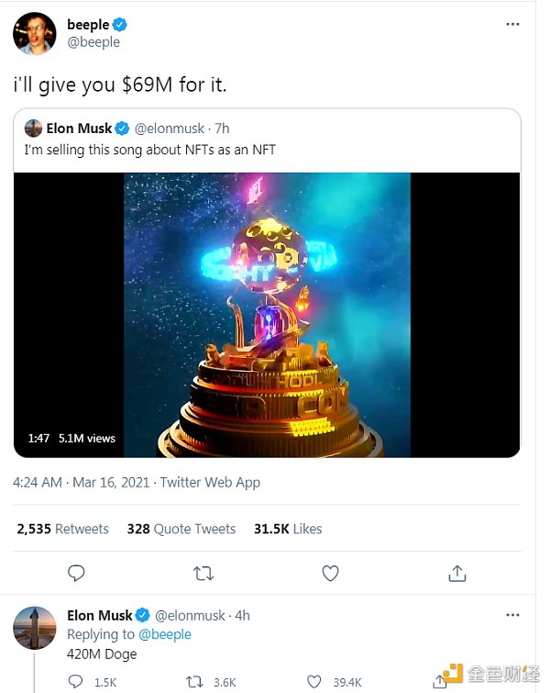This screenshot has width=550, height=693.
Task: Click the reply icon under beeple's tweet
Action: (x=77, y=573)
